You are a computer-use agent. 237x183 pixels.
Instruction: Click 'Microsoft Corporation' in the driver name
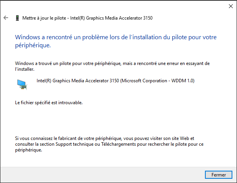tap(144, 81)
